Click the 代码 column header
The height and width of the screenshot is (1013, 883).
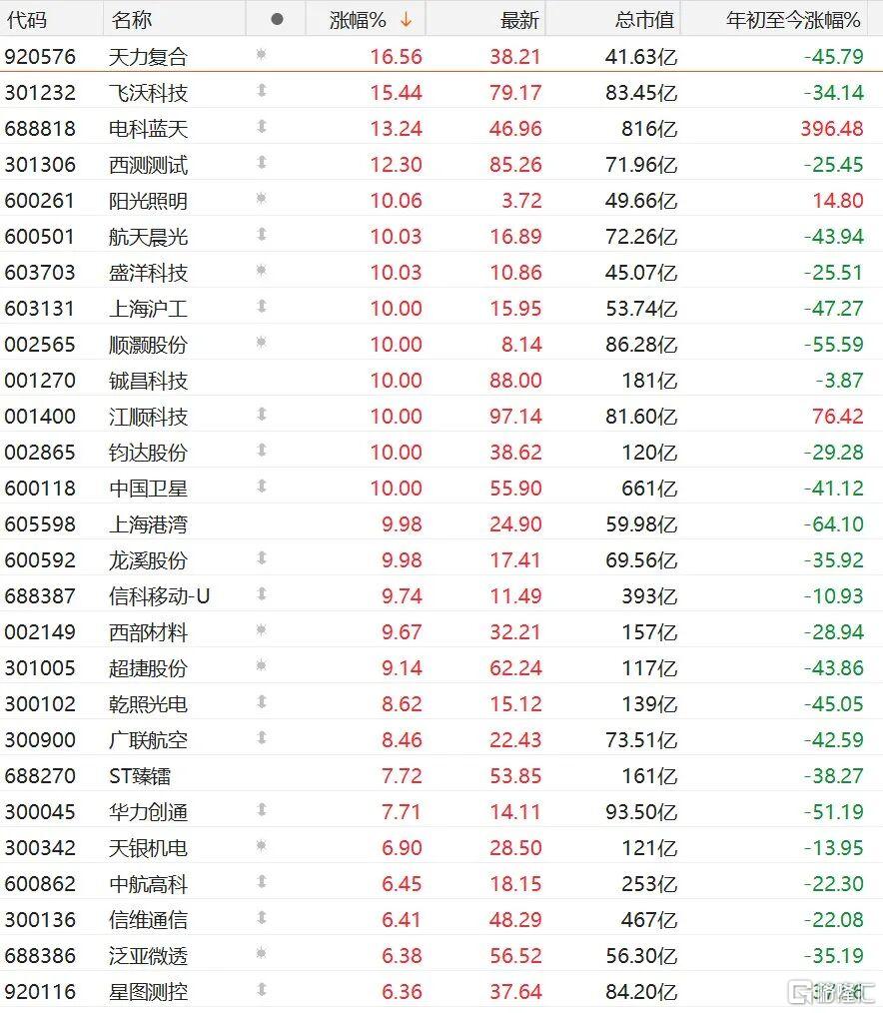[x=27, y=20]
